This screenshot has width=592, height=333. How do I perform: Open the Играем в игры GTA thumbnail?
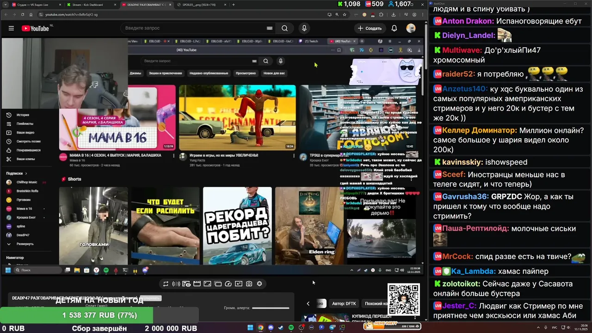(237, 118)
